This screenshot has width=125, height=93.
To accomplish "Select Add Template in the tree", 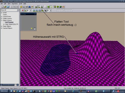I will coord(9,22).
